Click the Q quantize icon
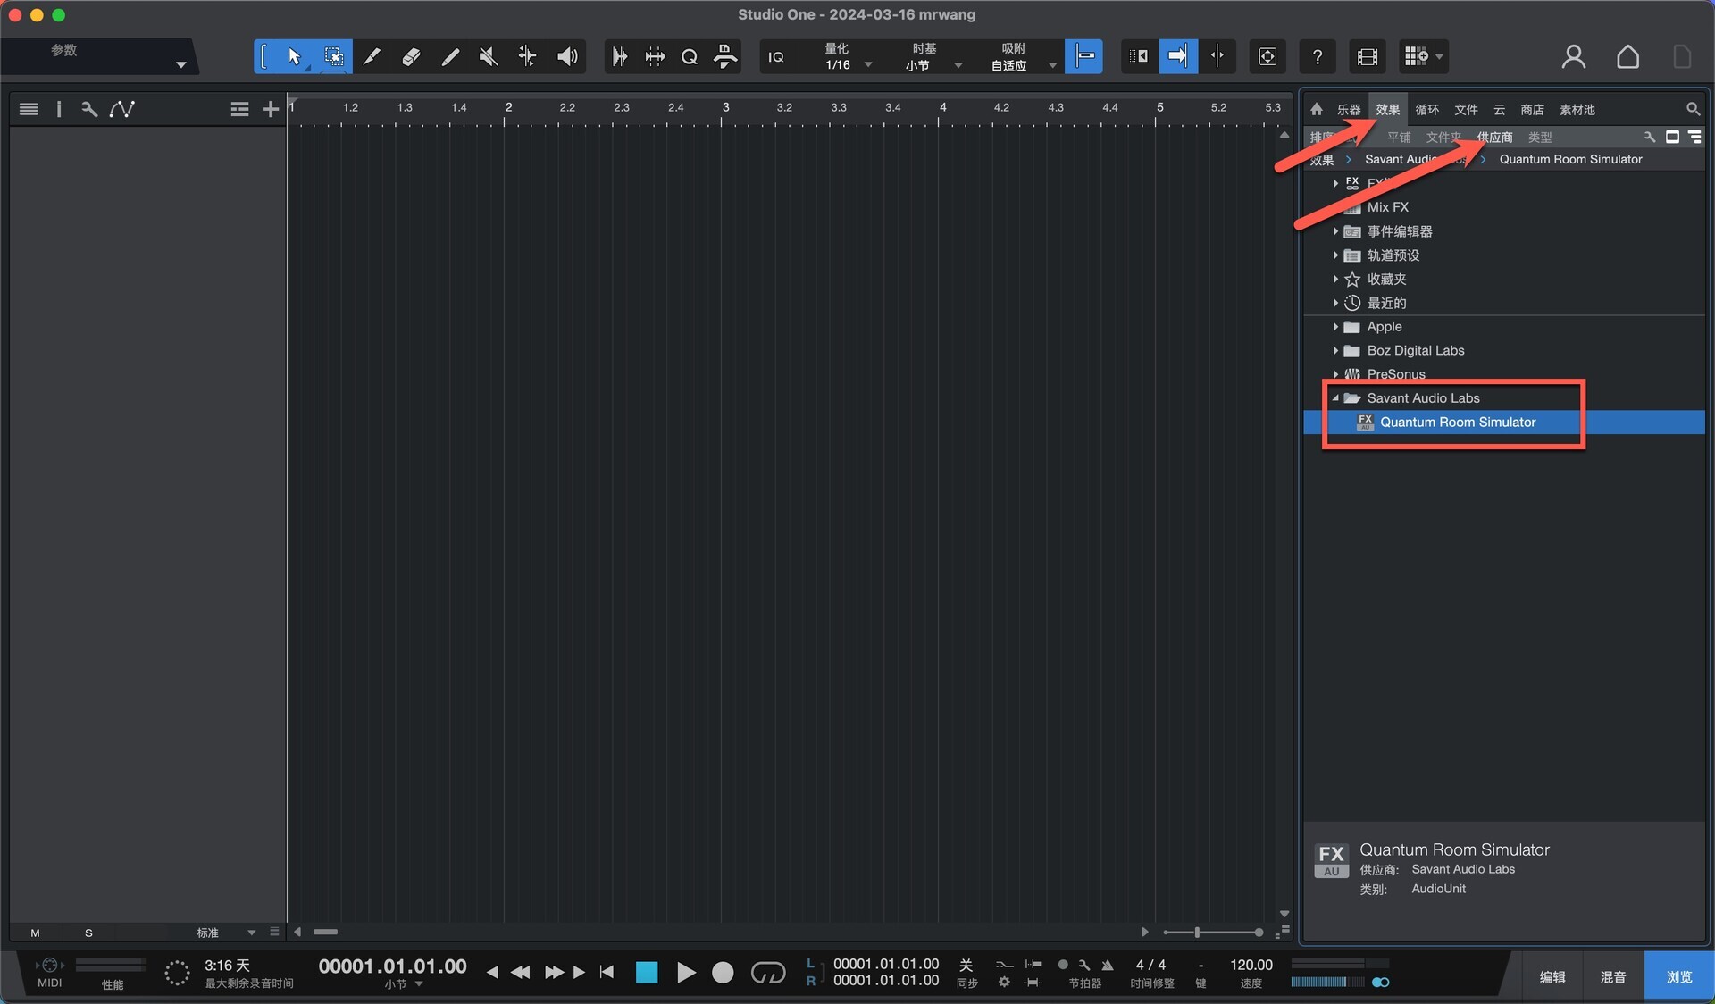The height and width of the screenshot is (1004, 1715). 689,57
